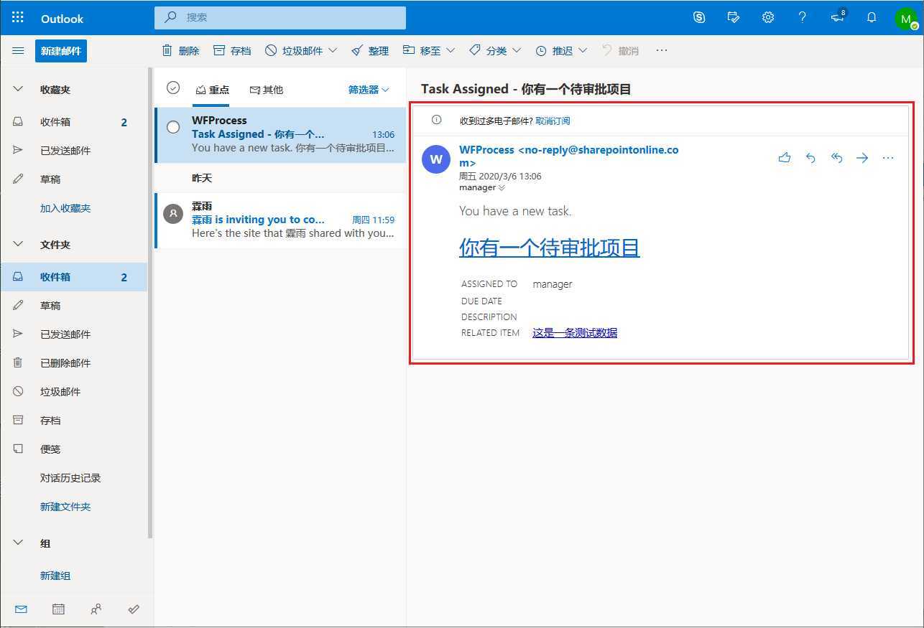Open What's New megaphone icon
924x628 pixels.
(x=838, y=17)
